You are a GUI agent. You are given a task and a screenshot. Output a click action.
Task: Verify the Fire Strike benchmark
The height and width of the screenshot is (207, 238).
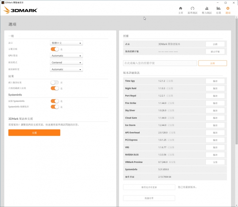point(215,103)
